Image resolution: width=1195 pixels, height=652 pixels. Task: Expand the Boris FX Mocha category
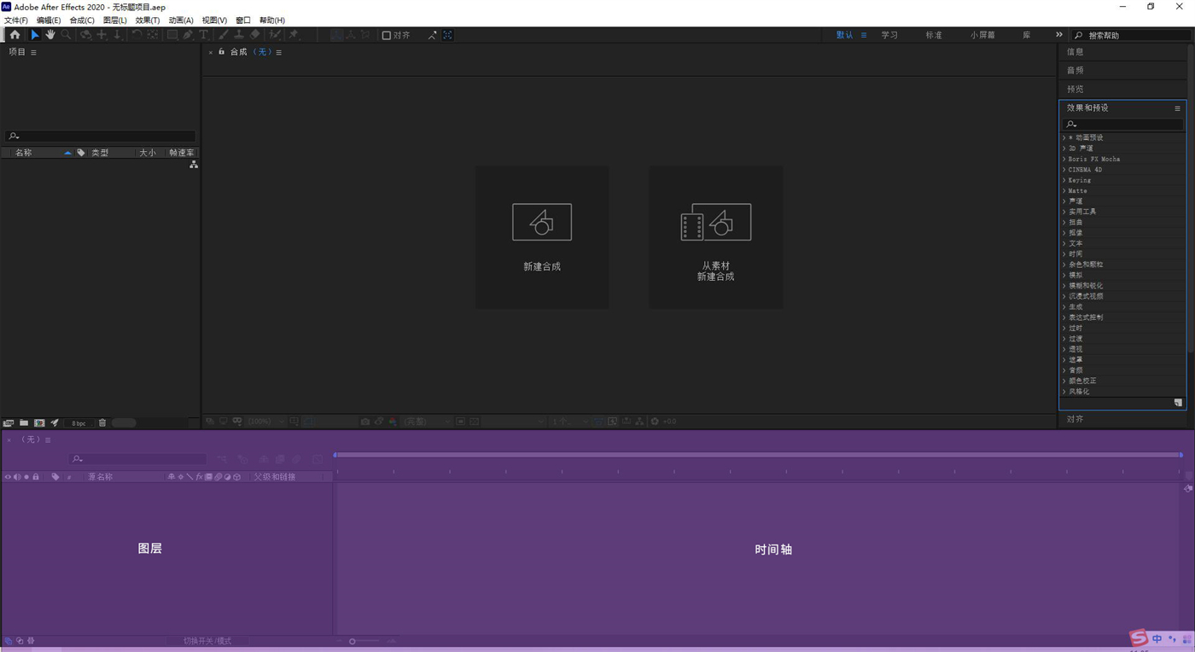[x=1064, y=159]
